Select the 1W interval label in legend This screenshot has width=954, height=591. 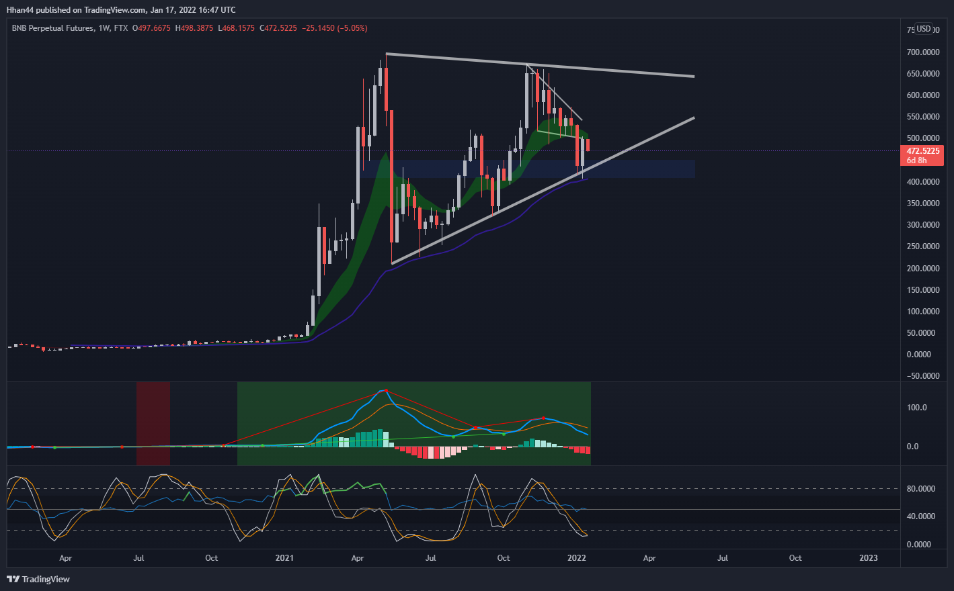(104, 28)
